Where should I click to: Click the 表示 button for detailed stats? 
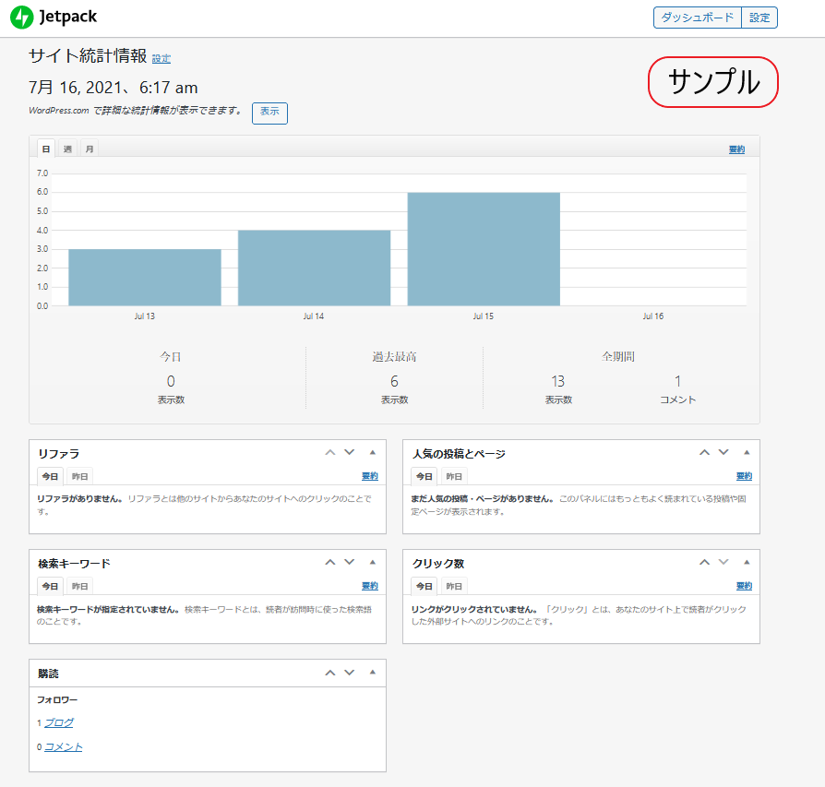tap(269, 113)
